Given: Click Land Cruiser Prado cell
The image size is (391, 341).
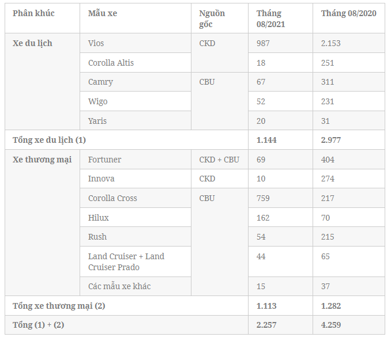Looking at the screenshot, I should point(126,262).
